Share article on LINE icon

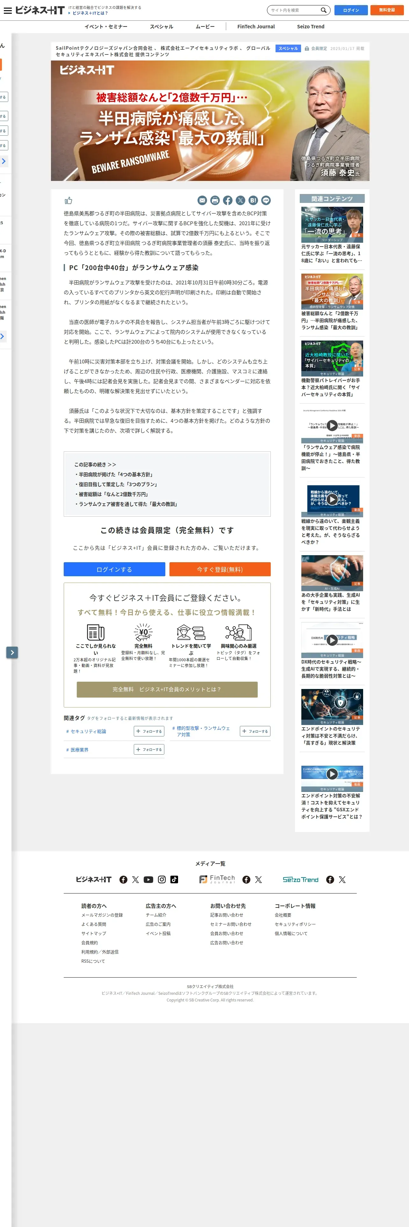[x=266, y=201]
